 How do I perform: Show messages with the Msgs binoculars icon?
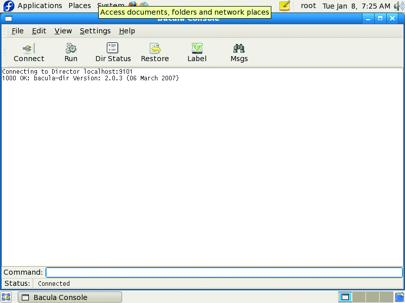(239, 48)
